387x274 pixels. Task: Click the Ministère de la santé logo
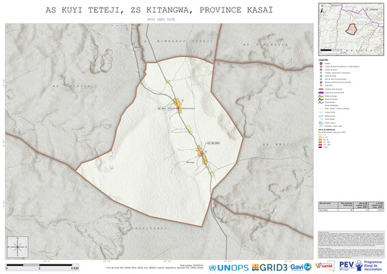click(x=325, y=266)
